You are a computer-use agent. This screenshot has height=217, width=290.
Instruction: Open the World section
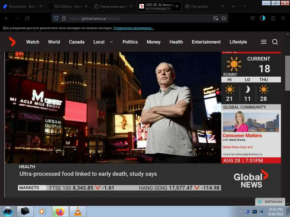(54, 42)
